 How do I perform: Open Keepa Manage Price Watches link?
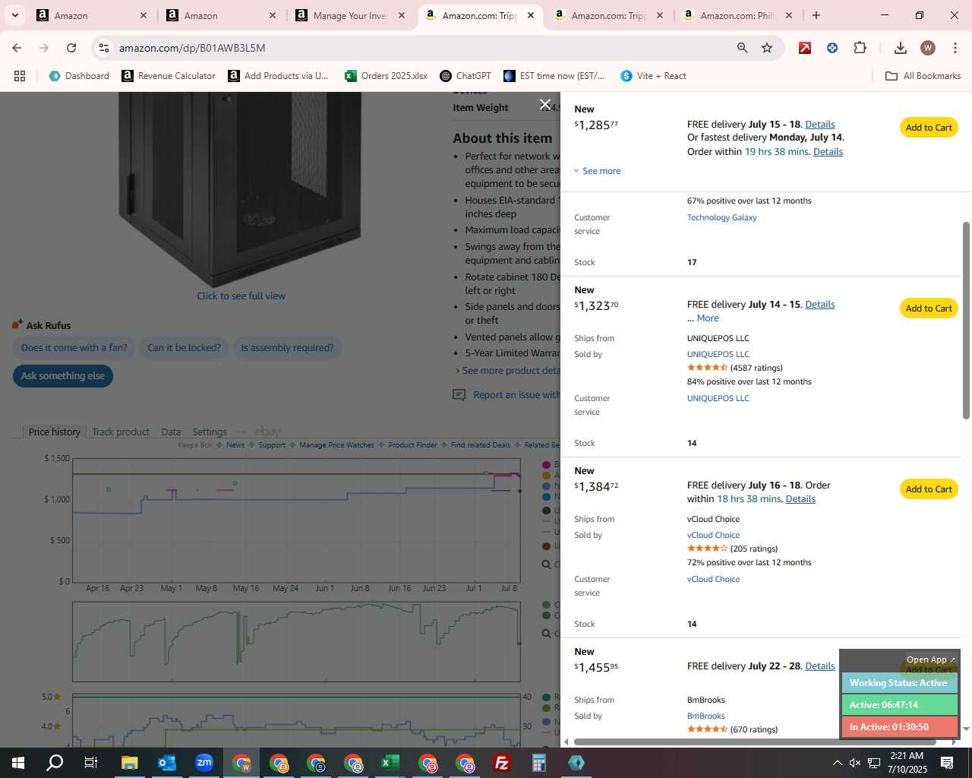336,445
